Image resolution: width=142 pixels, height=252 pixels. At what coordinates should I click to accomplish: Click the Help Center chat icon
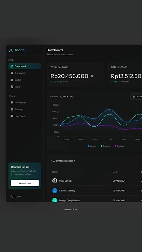[12, 116]
